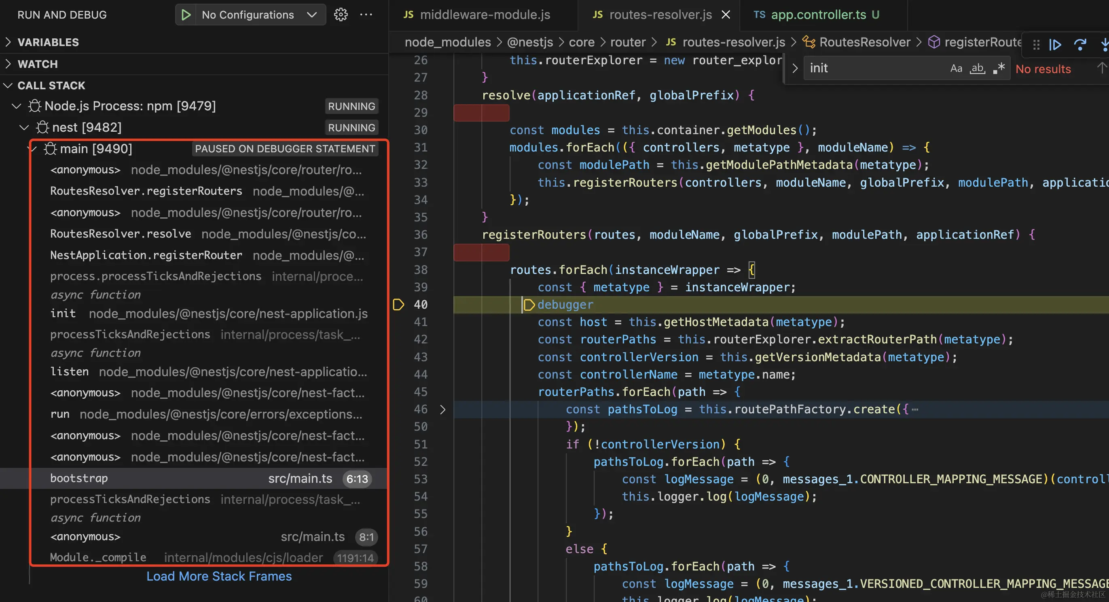Unfold the collapsed code at line 46
This screenshot has height=602, width=1109.
(442, 409)
